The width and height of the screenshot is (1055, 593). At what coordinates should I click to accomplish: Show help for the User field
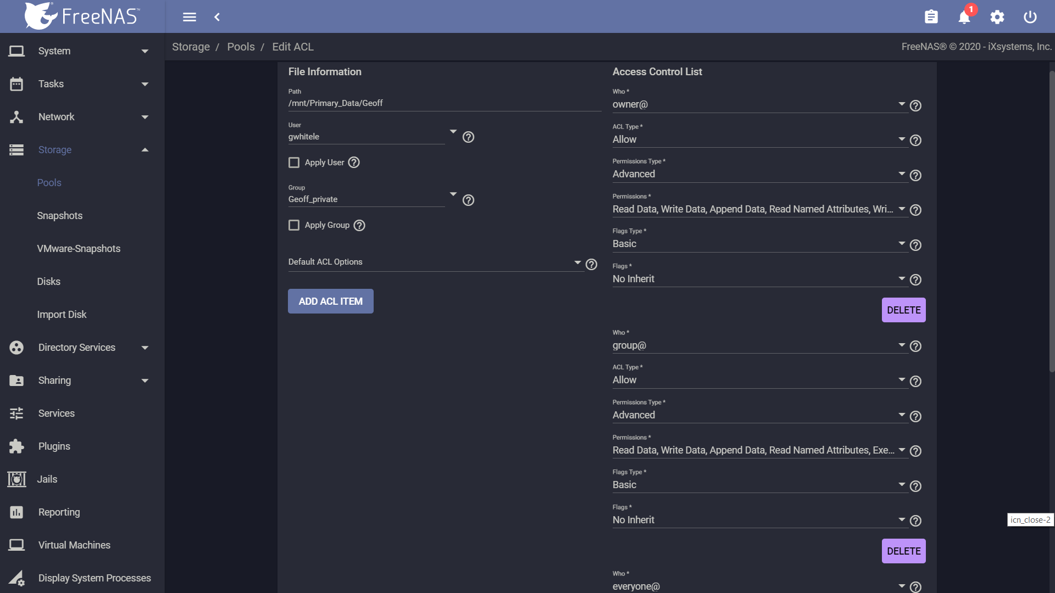tap(468, 137)
